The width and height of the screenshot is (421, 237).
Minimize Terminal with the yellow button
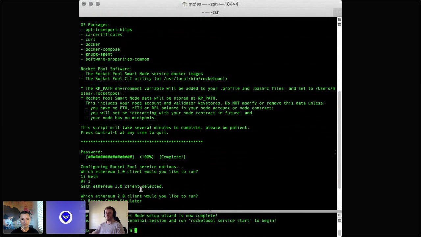coord(91,4)
